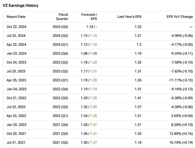This screenshot has width=195, height=148.
Task: Click report date 'Apr 22, 2024'
Action: 17,44
